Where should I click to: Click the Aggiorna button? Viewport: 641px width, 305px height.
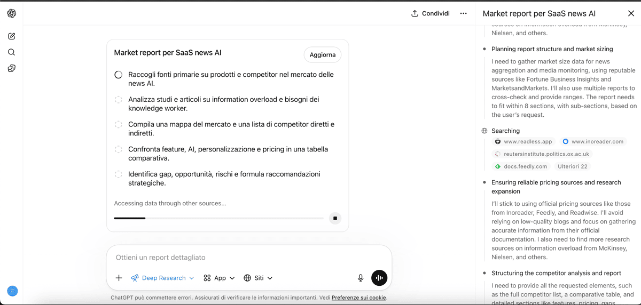(x=322, y=55)
